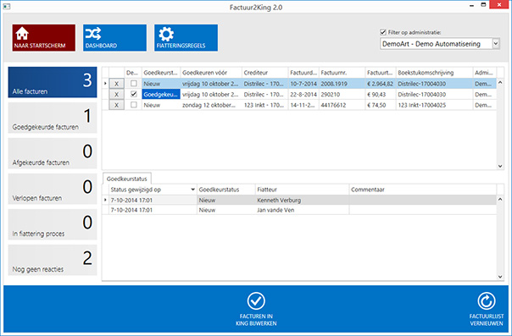
Task: Click the Facturen in King bijwerken checkmark icon
Action: coord(256,300)
